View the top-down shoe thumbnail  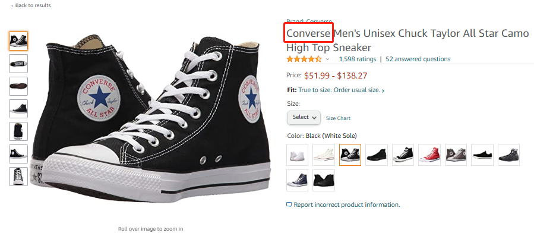tap(18, 64)
